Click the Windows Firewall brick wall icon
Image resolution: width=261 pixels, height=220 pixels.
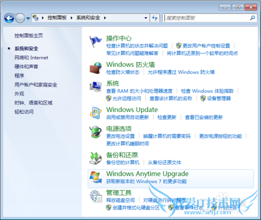click(x=96, y=68)
